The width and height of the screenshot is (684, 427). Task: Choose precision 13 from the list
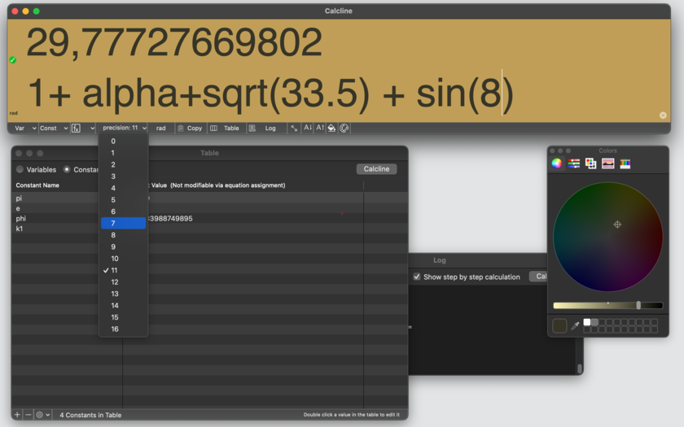(x=124, y=294)
